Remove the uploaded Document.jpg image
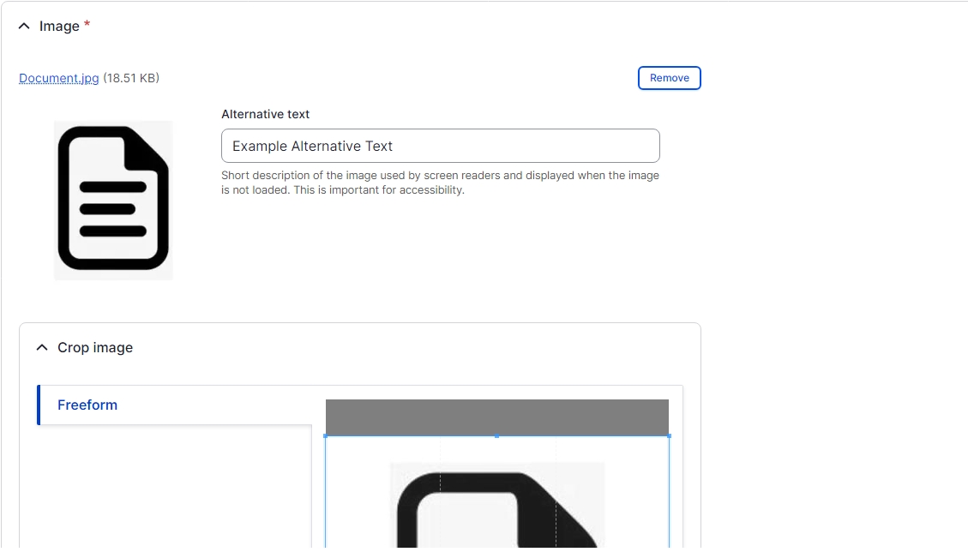The height and width of the screenshot is (552, 968). [670, 78]
